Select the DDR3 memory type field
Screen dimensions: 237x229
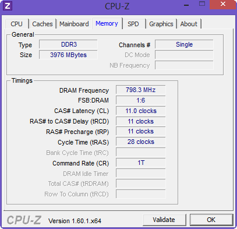tap(68, 44)
